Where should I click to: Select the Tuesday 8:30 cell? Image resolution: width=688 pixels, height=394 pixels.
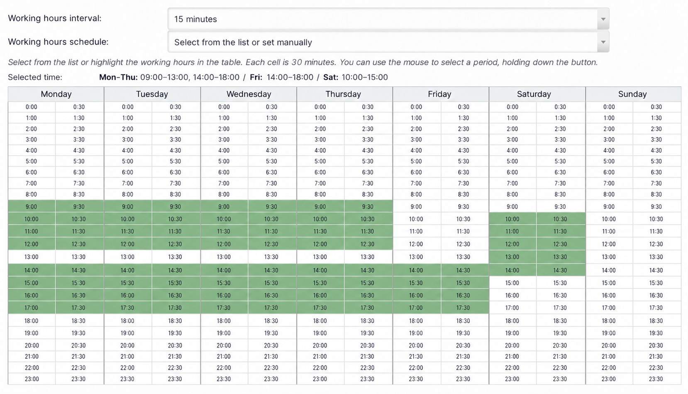[175, 194]
